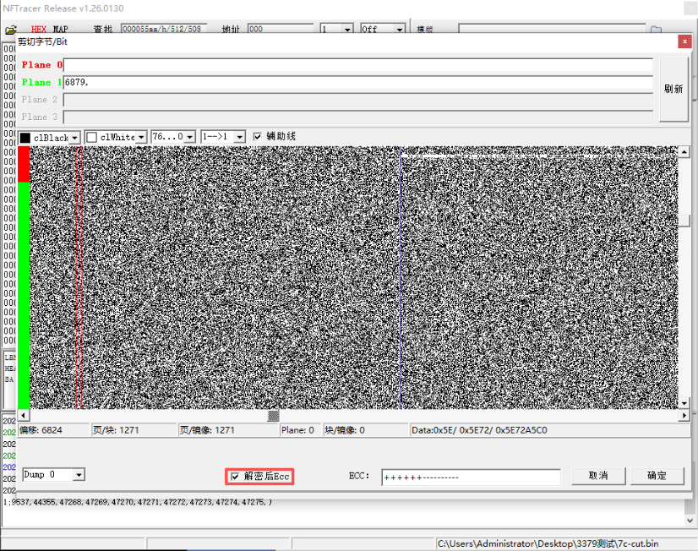698x551 pixels.
Task: Click the Data:0x5E/ 0x5E72 status text
Action: click(x=479, y=430)
